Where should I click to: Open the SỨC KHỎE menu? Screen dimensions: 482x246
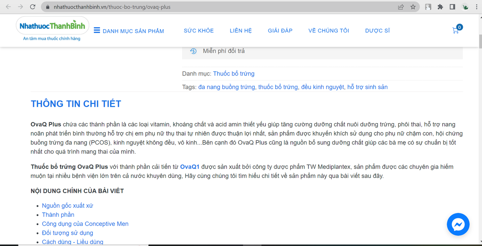point(198,30)
